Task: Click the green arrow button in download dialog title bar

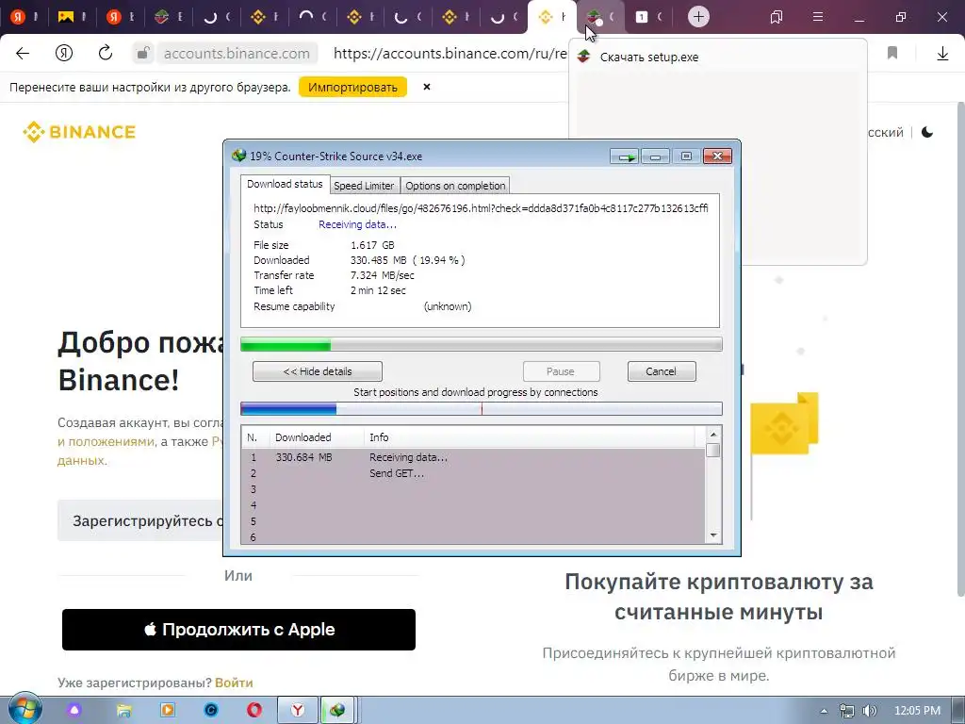Action: coord(626,156)
